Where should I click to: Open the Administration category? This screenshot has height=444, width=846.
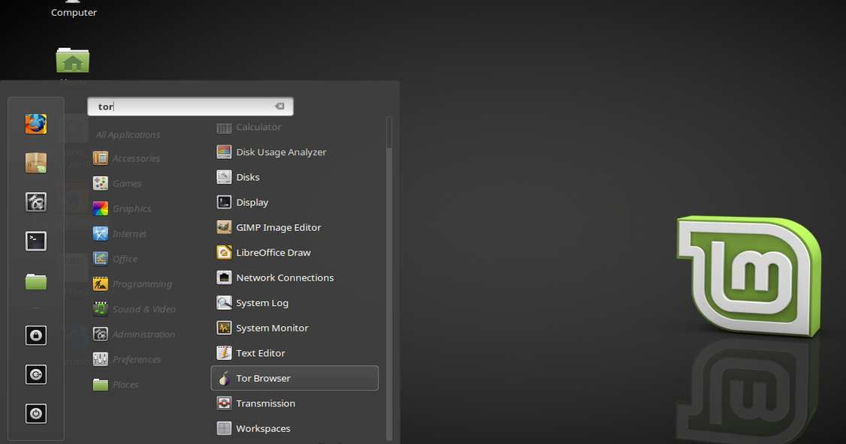pyautogui.click(x=134, y=334)
